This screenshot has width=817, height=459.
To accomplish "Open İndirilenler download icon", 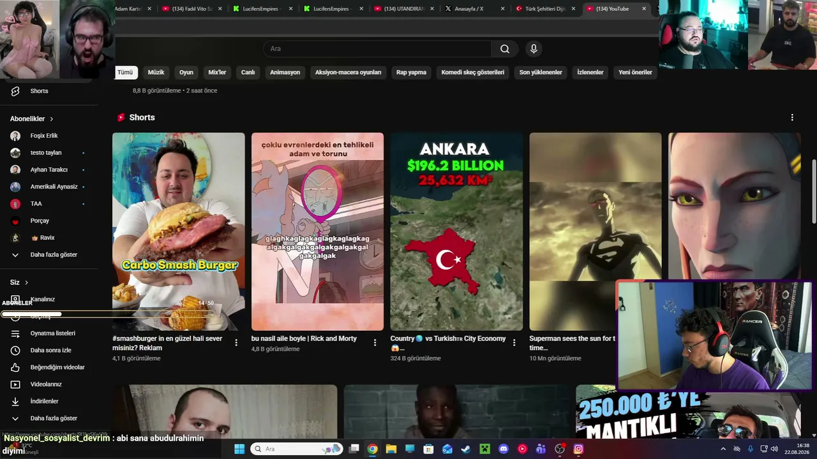I will coord(15,402).
